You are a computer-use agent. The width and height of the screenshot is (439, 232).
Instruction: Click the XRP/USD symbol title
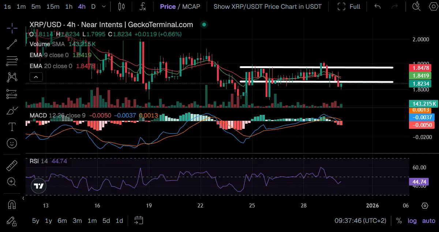coord(111,25)
